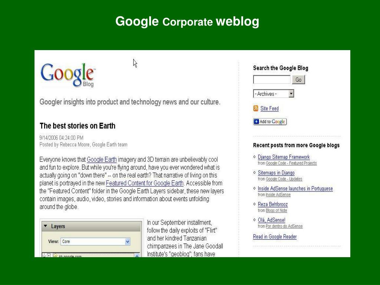380x285 pixels.
Task: Open the Archives dropdown
Action: [273, 94]
